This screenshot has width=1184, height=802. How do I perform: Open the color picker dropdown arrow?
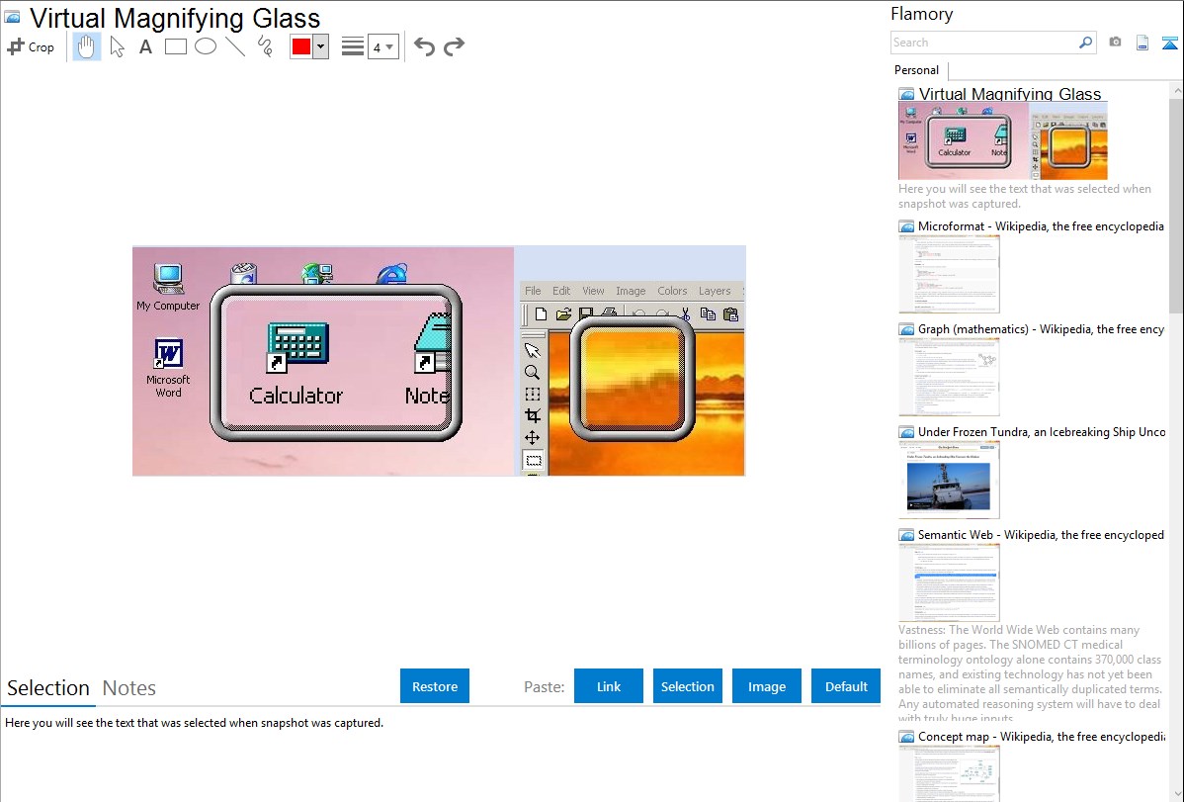click(x=320, y=46)
